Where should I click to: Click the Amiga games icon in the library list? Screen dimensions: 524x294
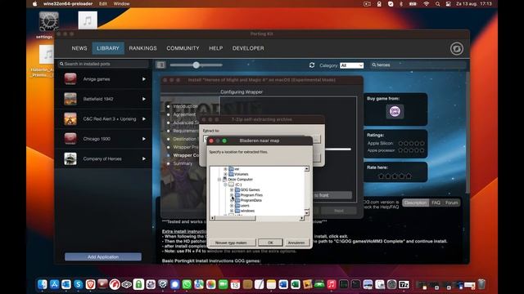click(70, 79)
